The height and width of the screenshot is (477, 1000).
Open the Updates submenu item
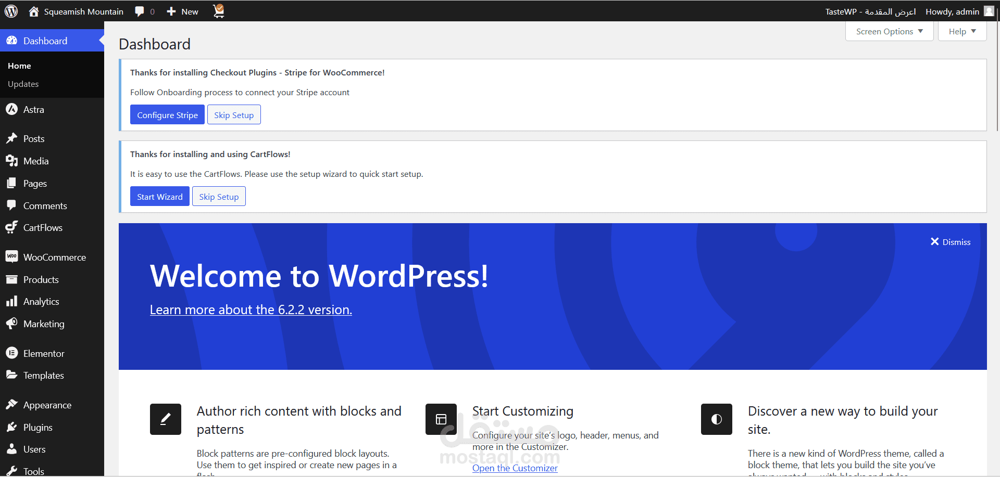coord(23,84)
